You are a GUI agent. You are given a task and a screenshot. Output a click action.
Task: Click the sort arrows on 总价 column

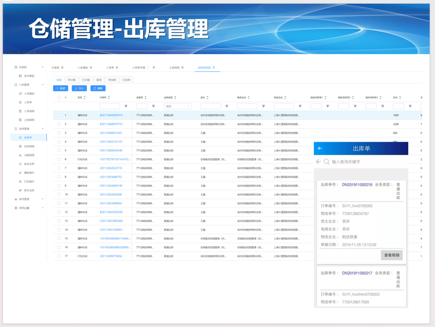point(401,98)
